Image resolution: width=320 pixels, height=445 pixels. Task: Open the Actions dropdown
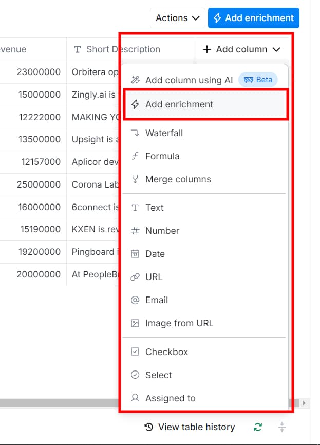pos(177,17)
